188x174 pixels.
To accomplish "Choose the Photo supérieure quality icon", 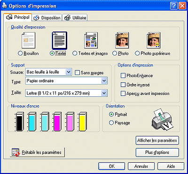I will pos(153,40).
